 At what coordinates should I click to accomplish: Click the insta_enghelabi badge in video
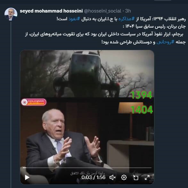tap(34, 102)
